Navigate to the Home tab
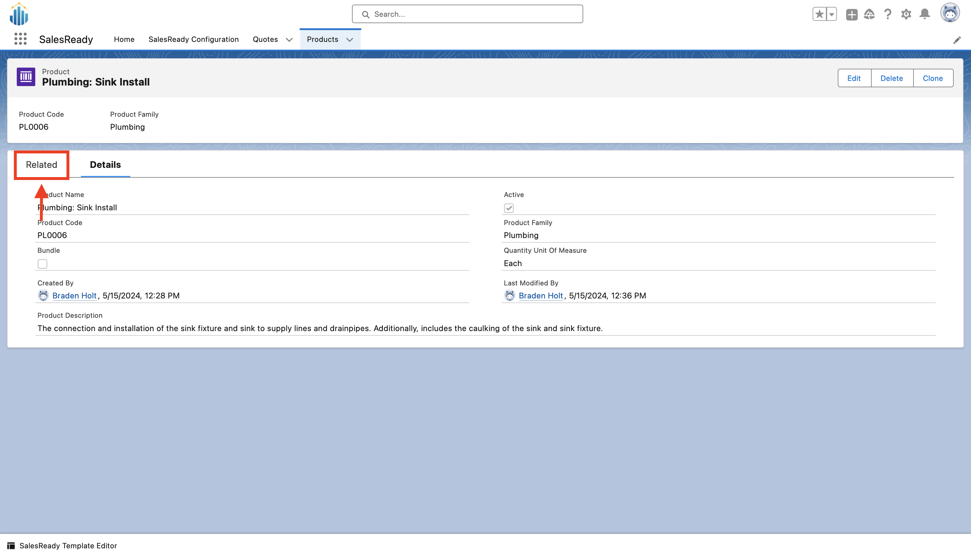 pos(124,39)
